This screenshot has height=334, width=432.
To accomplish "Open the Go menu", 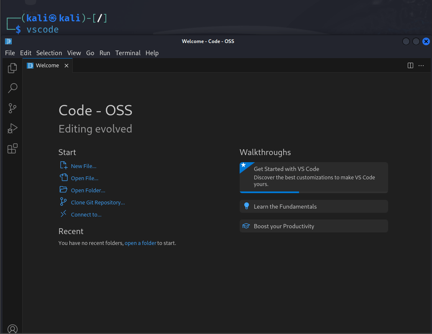I will pos(90,53).
